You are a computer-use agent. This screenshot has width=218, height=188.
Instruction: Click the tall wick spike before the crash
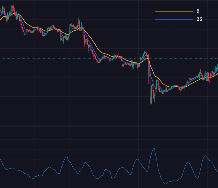148,46
